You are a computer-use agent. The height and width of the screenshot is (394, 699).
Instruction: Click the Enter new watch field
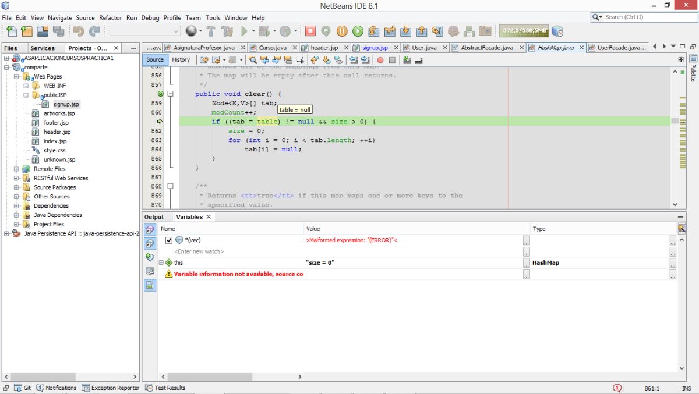pos(199,251)
